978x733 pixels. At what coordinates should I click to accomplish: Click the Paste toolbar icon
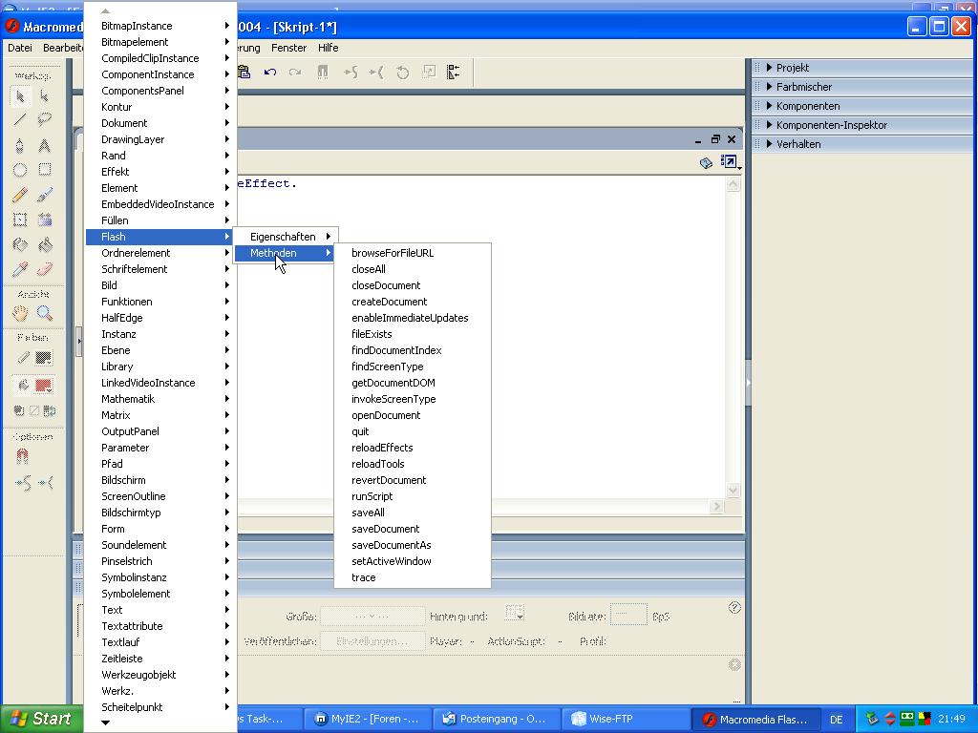244,73
